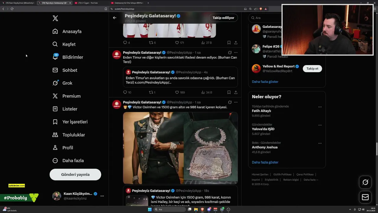Open Hizmet Şartları footer link

[260, 175]
